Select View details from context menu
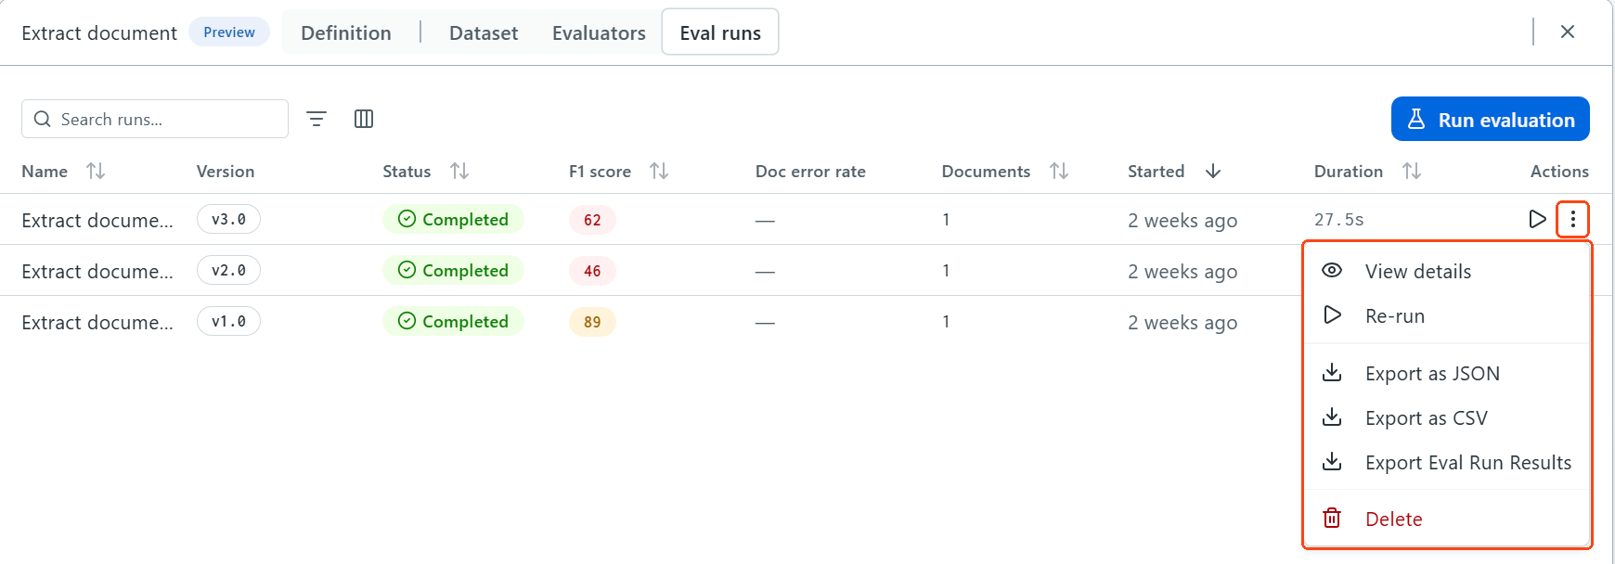This screenshot has width=1615, height=564. point(1447,271)
